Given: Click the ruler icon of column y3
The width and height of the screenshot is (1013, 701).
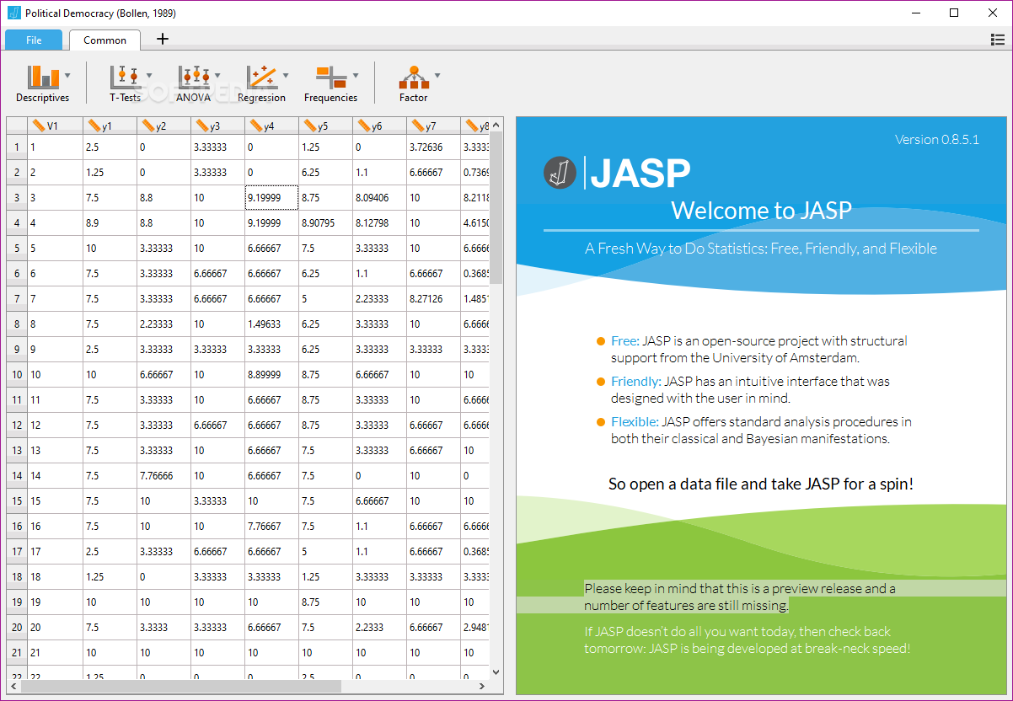Looking at the screenshot, I should coord(202,126).
